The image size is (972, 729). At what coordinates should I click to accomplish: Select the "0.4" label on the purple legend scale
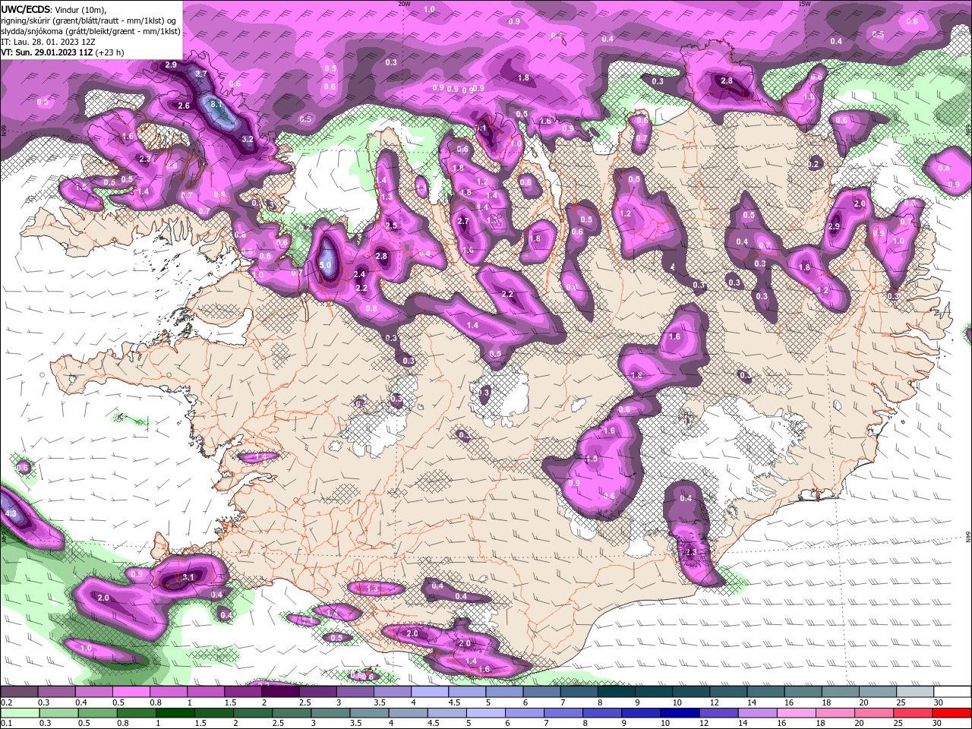click(x=81, y=702)
